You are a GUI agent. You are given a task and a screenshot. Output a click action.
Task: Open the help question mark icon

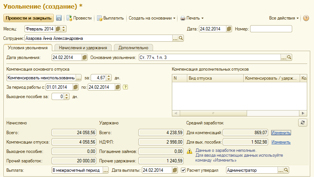(x=306, y=18)
